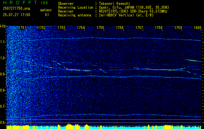Image resolution: width=204 pixels, height=129 pixels.
Task: Click the 1.0 kHz frequency label
Action: pyautogui.click(x=3, y=58)
